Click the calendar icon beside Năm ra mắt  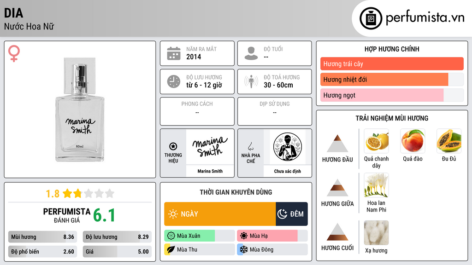click(174, 53)
